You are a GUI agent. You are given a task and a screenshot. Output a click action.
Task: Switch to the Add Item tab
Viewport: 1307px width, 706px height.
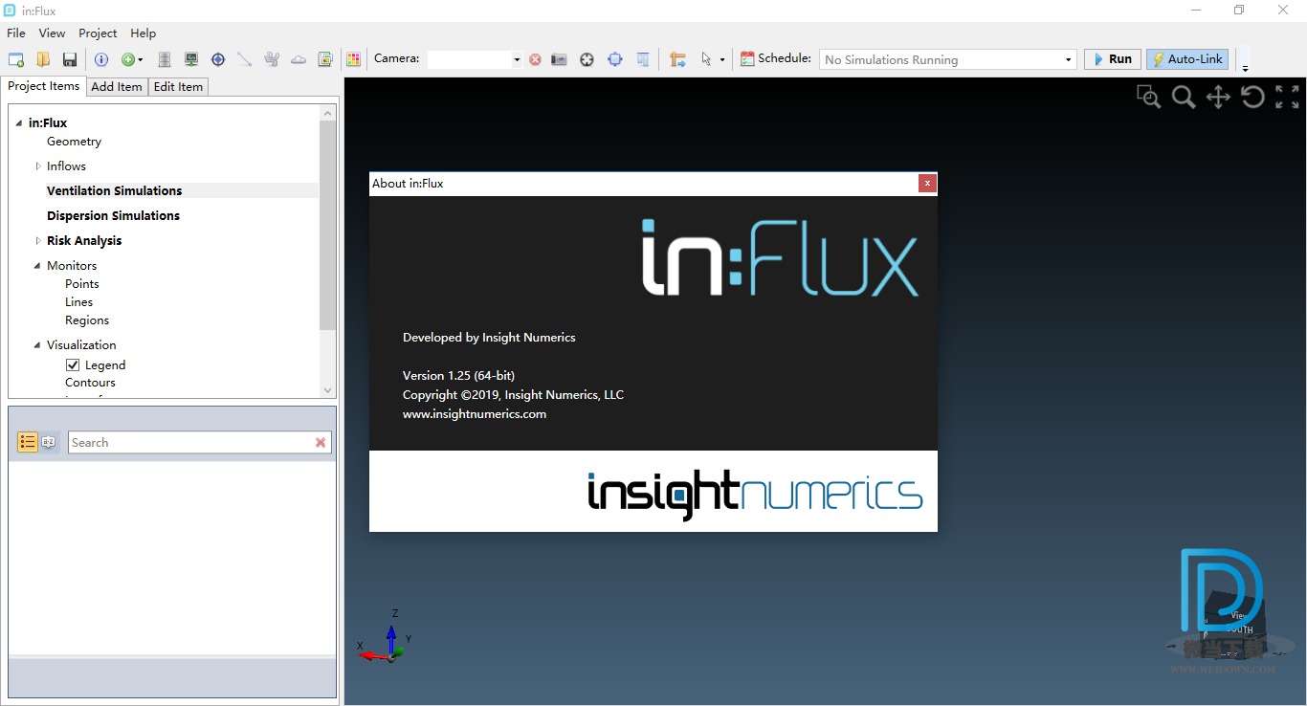[x=117, y=87]
